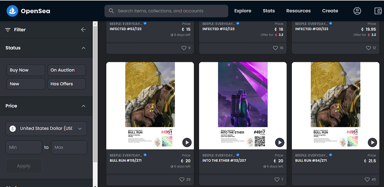Click verified badge on INFECTED #120/123 card
Viewport: 384px width, 187px height.
pyautogui.click(x=331, y=24)
